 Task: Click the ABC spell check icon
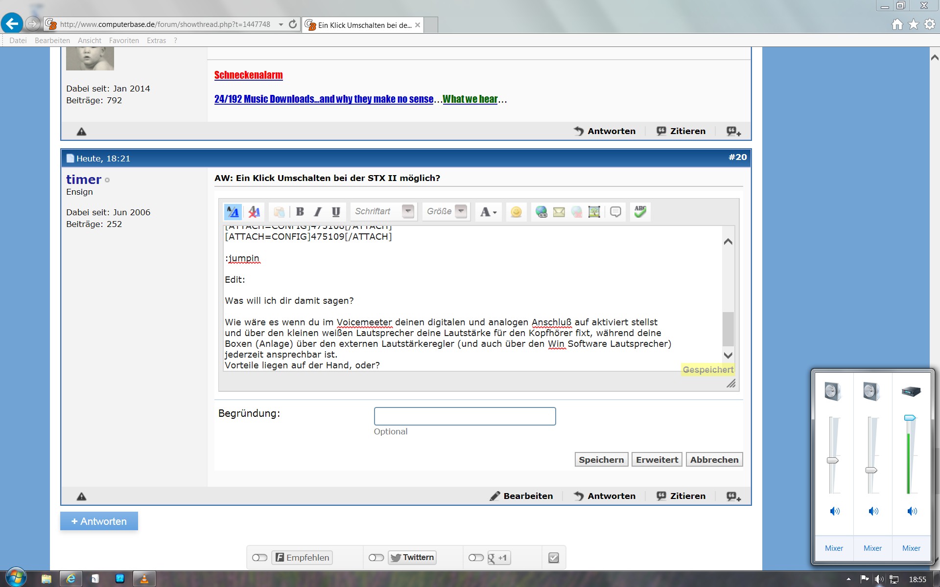coord(640,211)
